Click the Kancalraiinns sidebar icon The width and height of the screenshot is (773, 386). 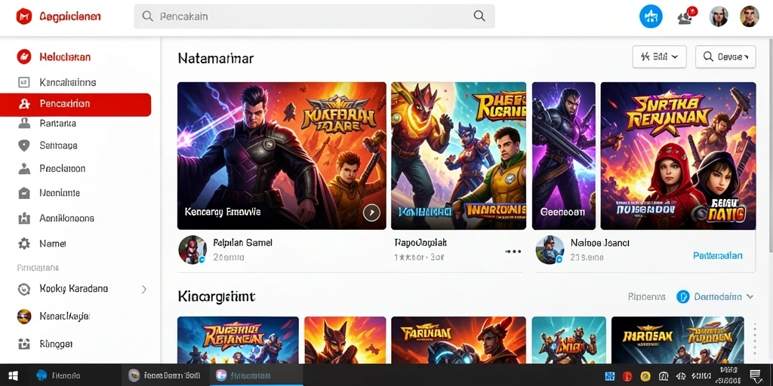pyautogui.click(x=23, y=82)
